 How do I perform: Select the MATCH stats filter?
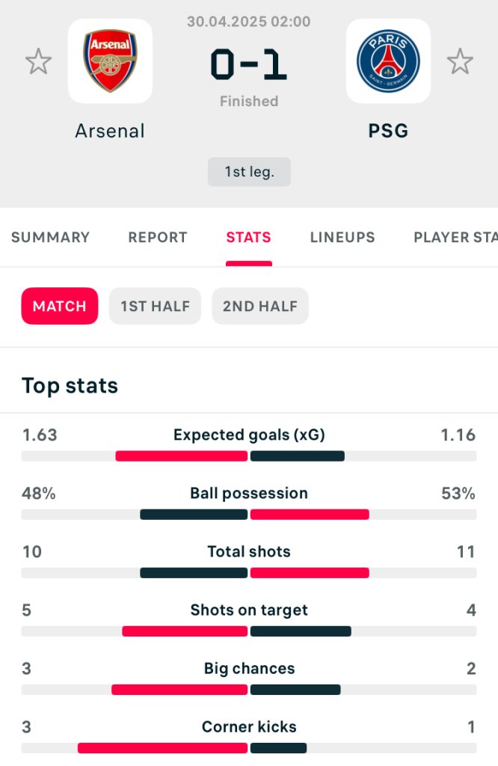60,306
